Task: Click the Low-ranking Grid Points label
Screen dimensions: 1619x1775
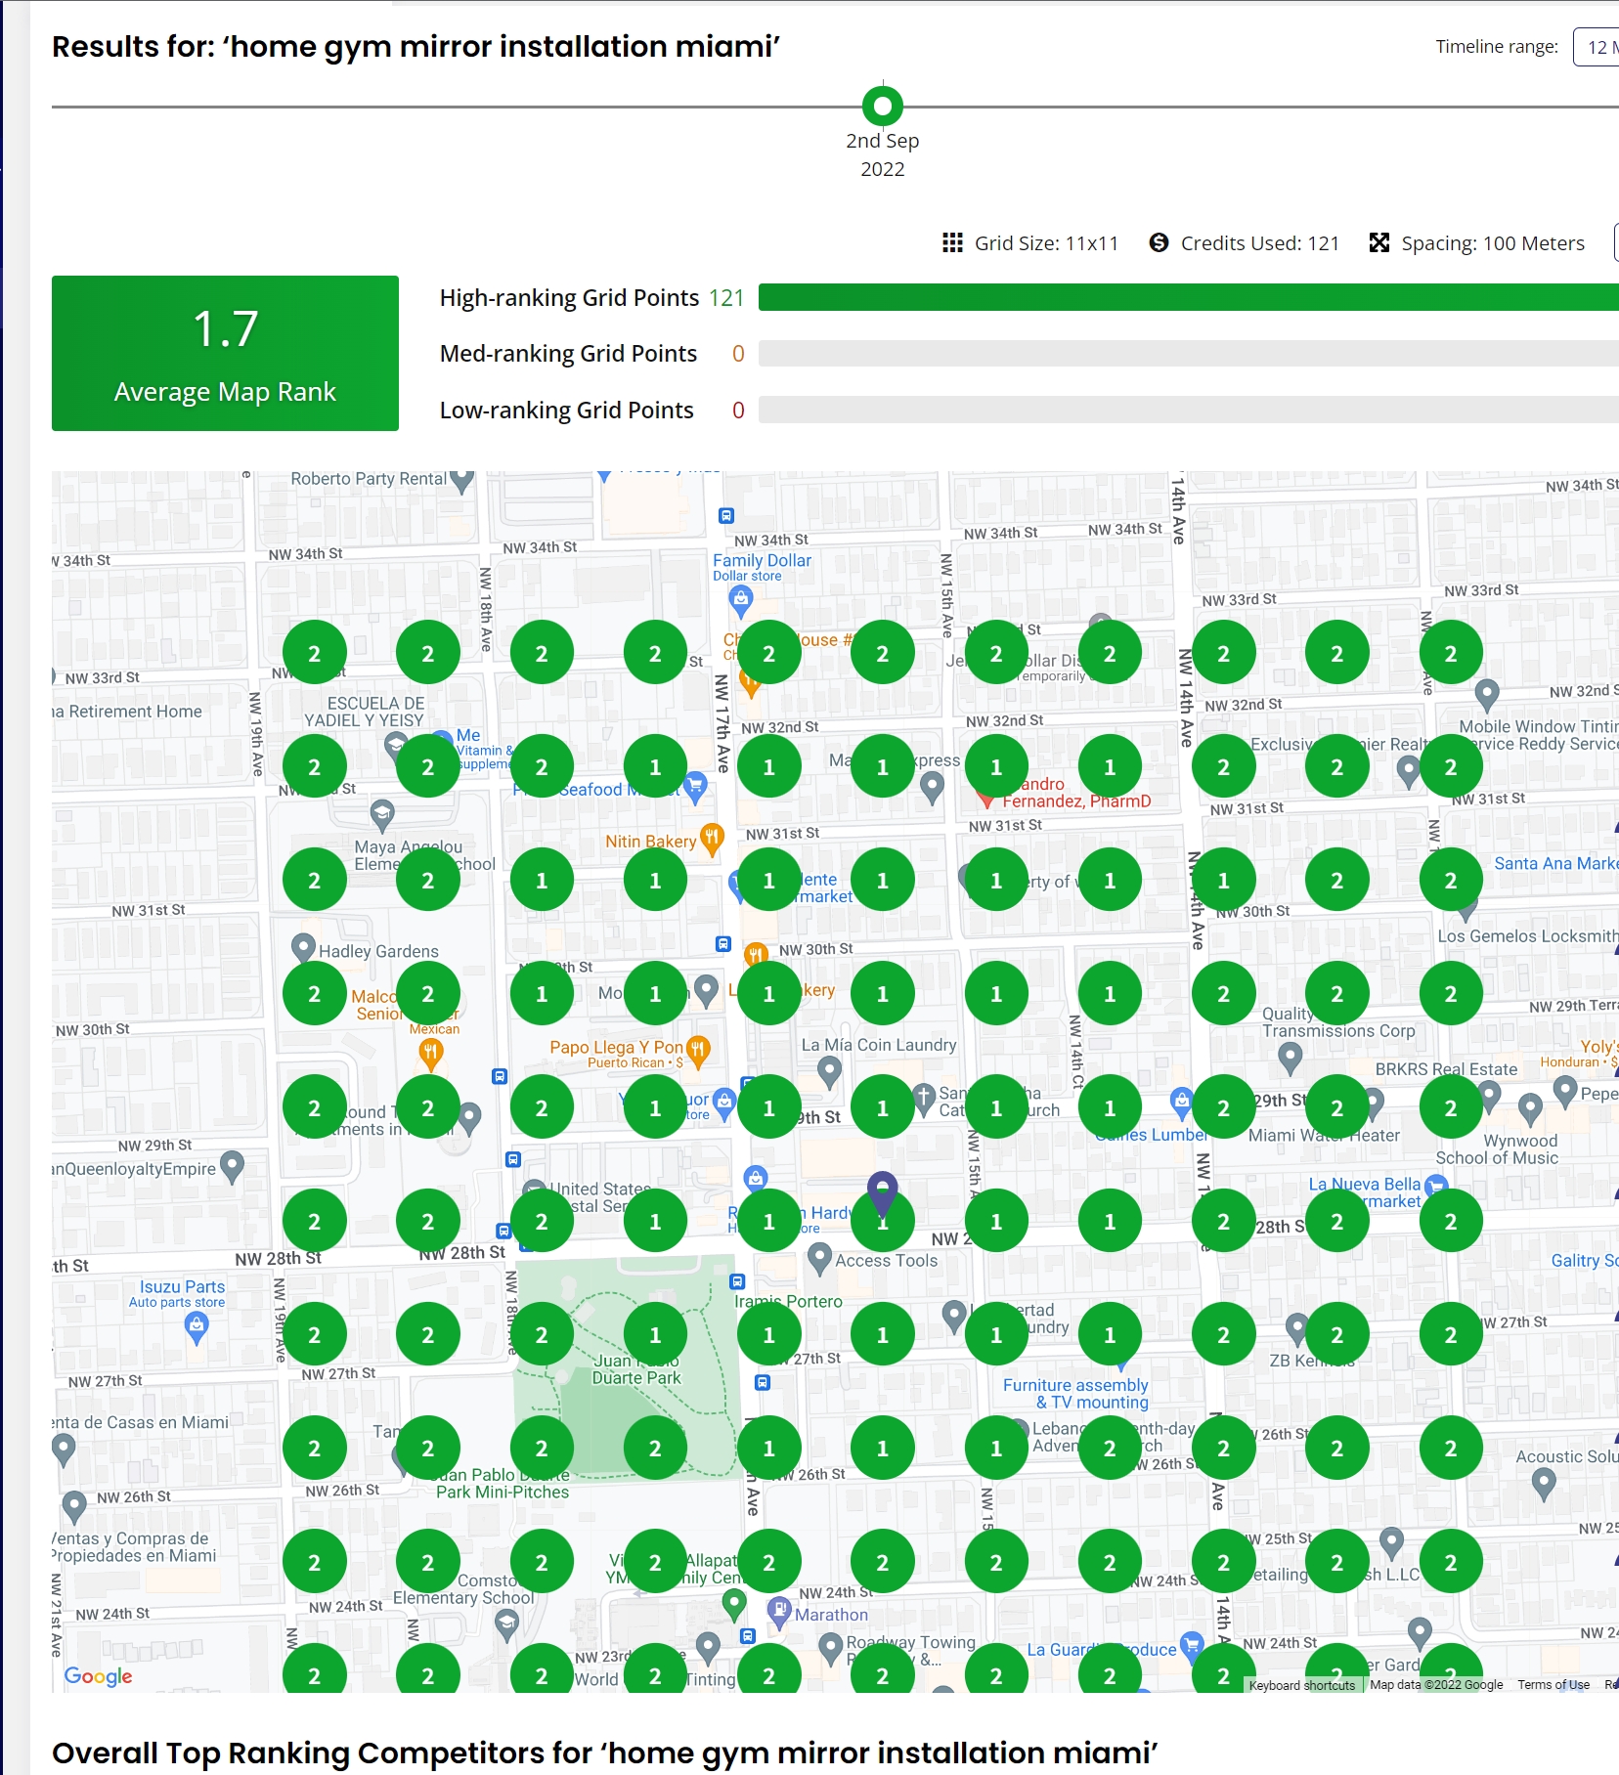Action: tap(567, 411)
